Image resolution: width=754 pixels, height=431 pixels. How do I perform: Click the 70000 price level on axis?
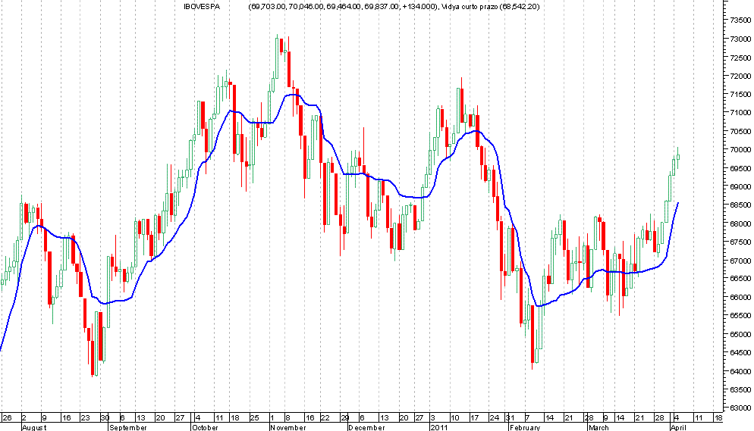point(736,150)
